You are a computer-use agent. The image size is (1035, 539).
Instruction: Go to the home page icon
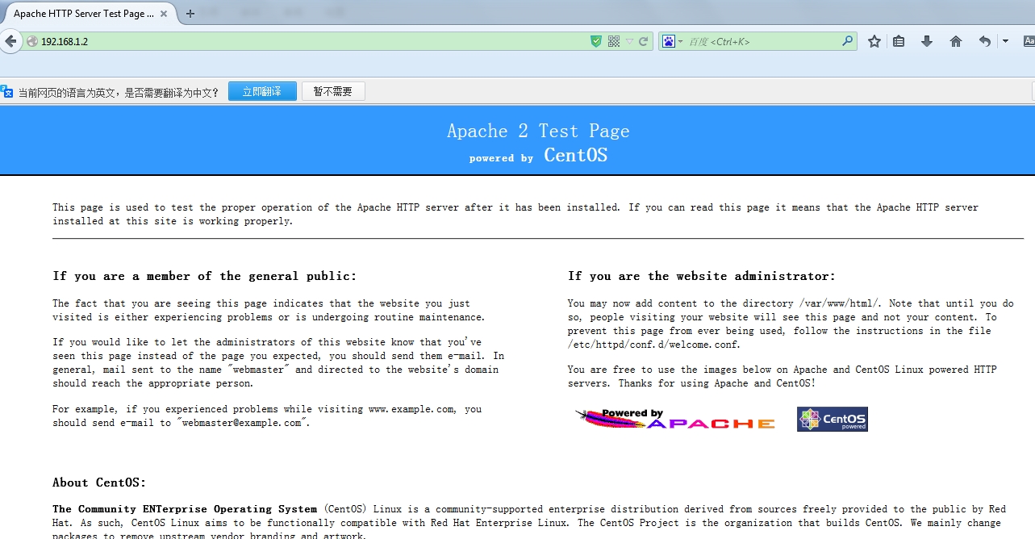(956, 41)
